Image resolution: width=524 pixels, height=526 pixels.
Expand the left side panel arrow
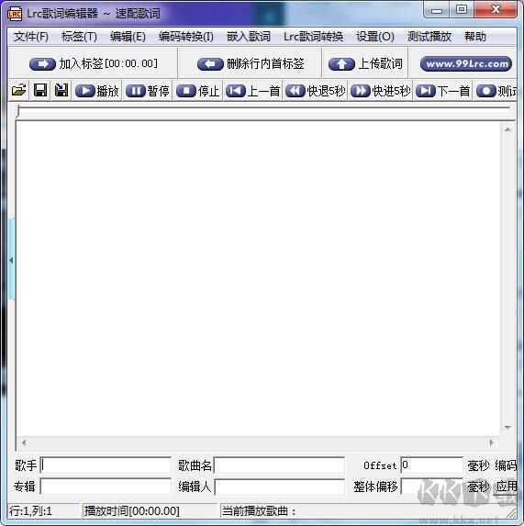[11, 260]
